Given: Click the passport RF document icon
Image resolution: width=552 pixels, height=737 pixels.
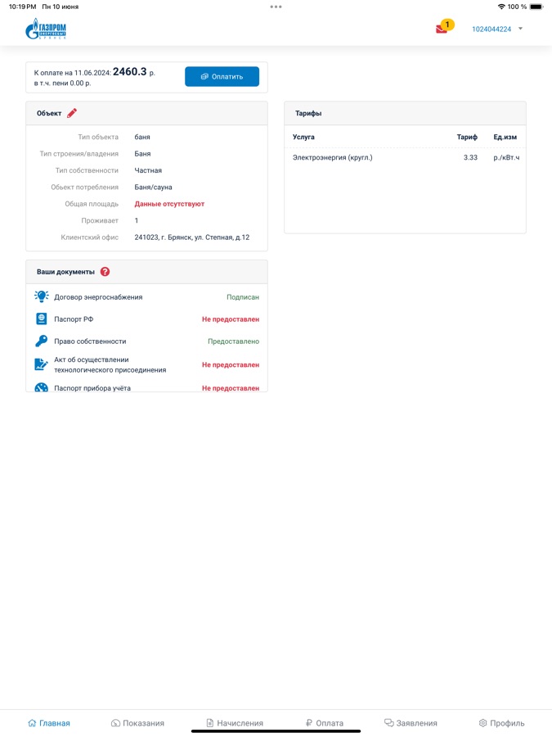Looking at the screenshot, I should point(42,319).
